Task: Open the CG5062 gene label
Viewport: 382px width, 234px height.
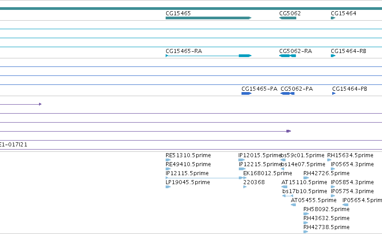Action: (x=290, y=13)
